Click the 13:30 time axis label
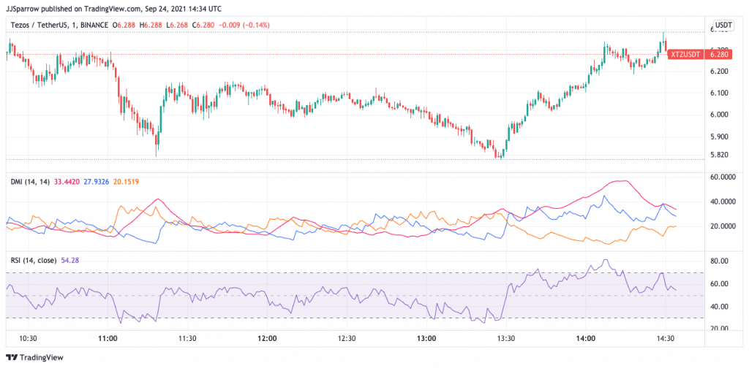 506,339
